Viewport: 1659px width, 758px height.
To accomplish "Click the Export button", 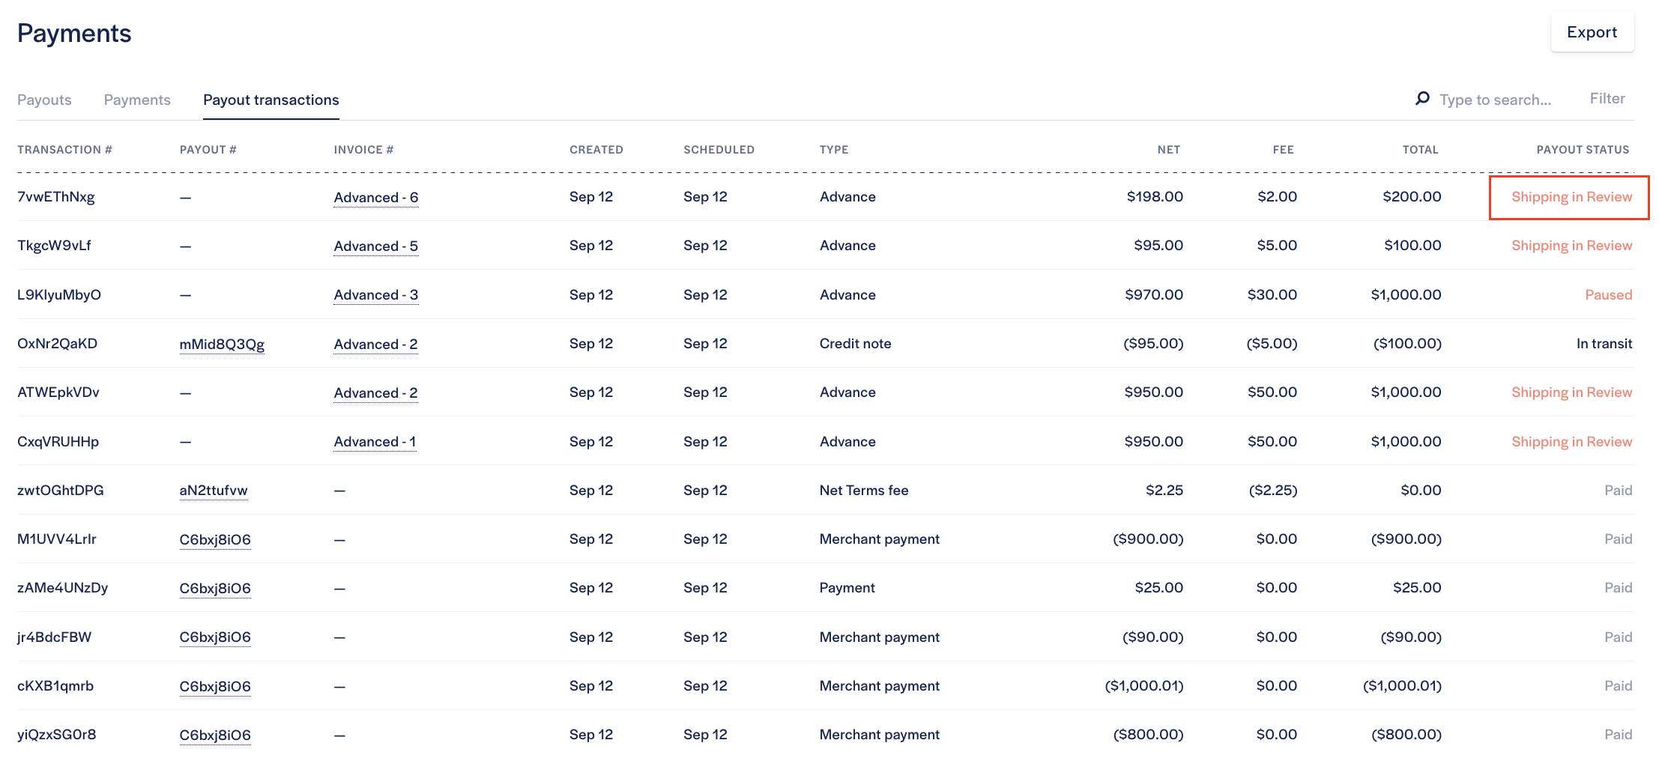I will [x=1592, y=32].
